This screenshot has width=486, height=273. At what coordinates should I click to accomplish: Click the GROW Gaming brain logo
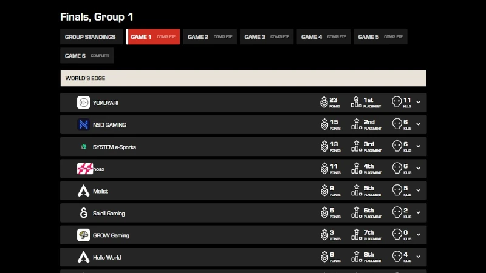(83, 235)
